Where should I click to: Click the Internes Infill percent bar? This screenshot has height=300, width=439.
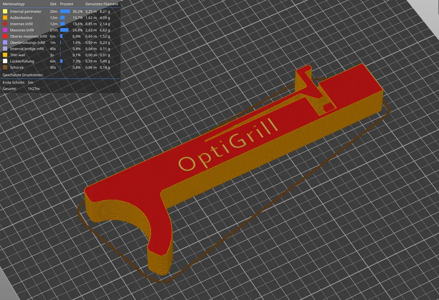[x=62, y=24]
